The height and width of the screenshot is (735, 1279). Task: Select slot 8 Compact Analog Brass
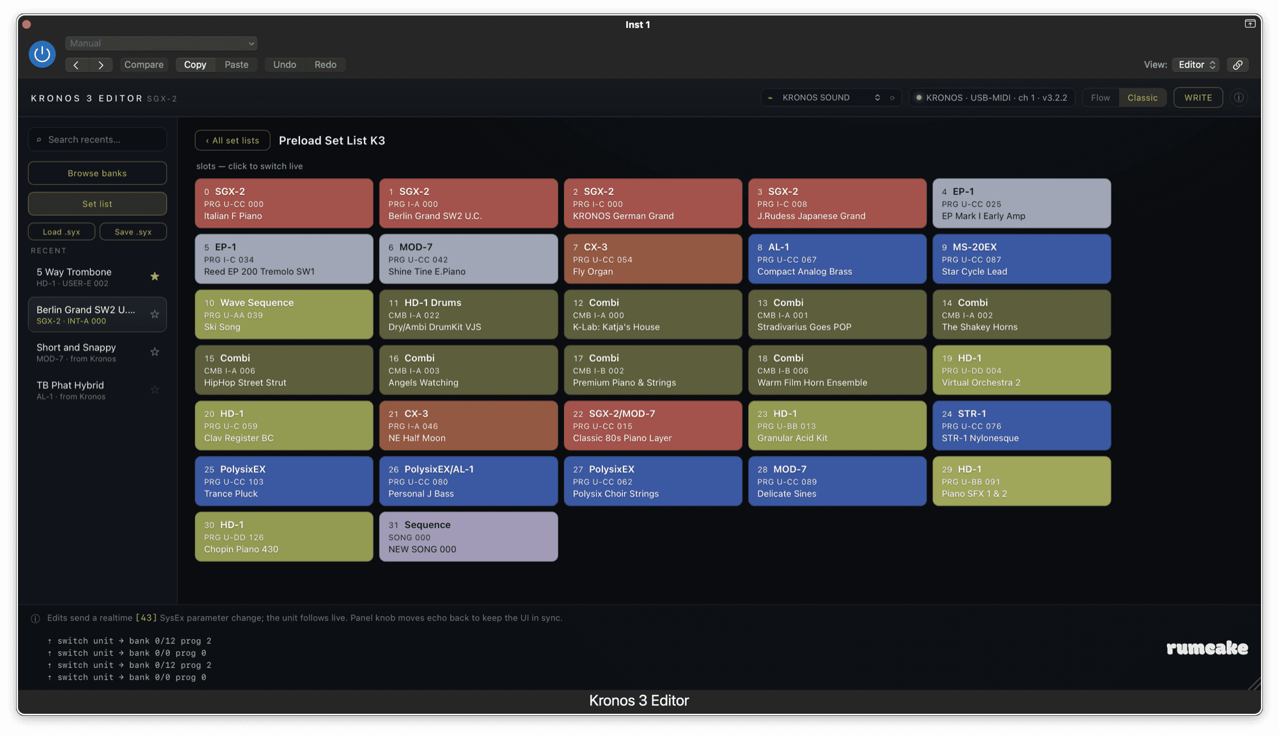(x=837, y=259)
